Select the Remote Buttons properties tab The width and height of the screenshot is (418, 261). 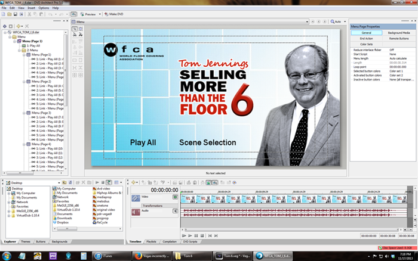399,39
